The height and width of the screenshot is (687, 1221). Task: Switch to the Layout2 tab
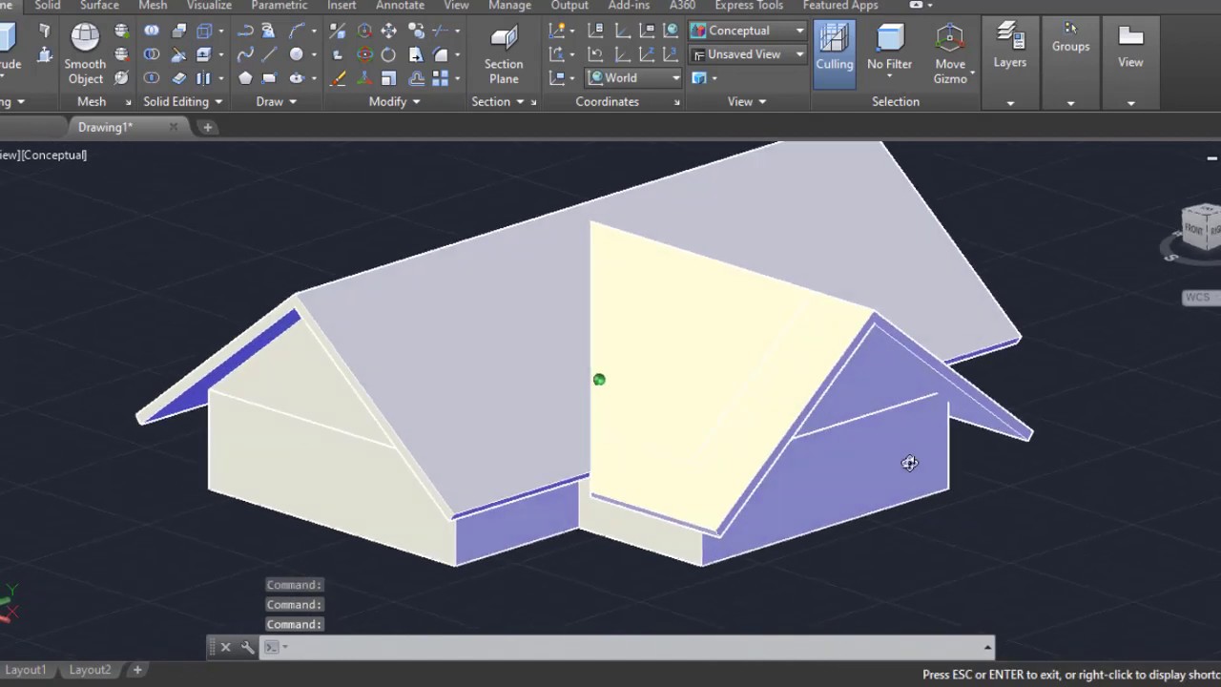click(90, 670)
